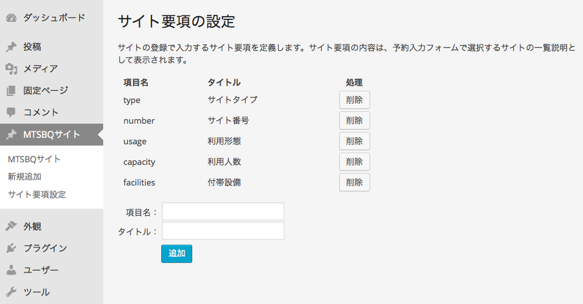Click the 投稿 pushpin icon

[x=11, y=47]
